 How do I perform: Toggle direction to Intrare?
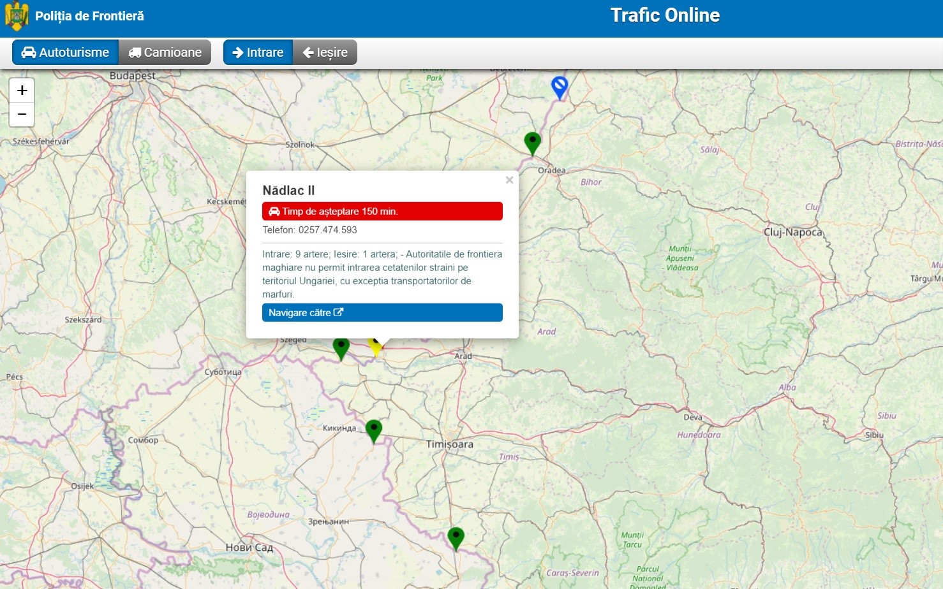(x=258, y=52)
